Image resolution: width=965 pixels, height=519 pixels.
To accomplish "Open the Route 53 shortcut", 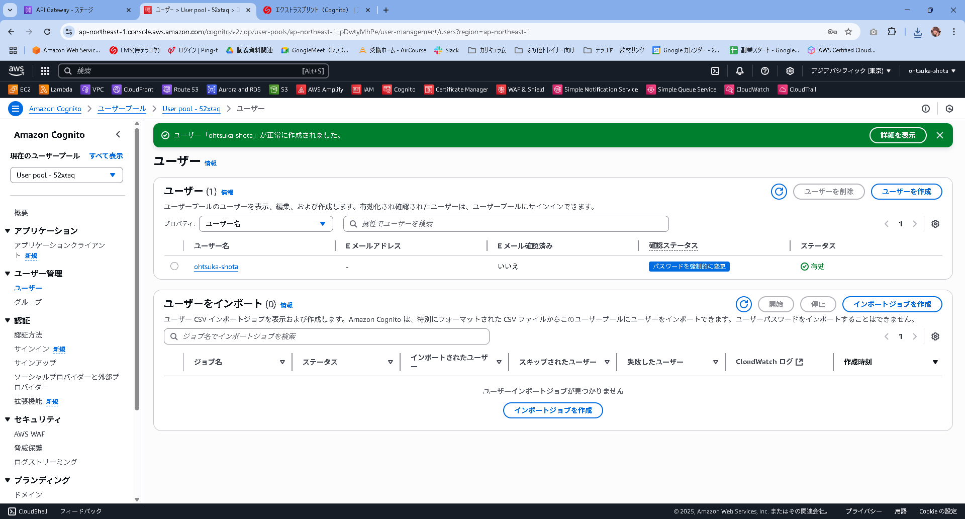I will point(180,90).
